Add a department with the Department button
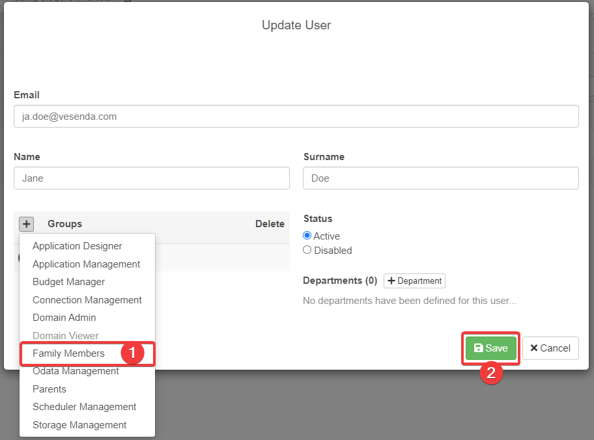Screen dimensions: 594x440 tap(414, 281)
